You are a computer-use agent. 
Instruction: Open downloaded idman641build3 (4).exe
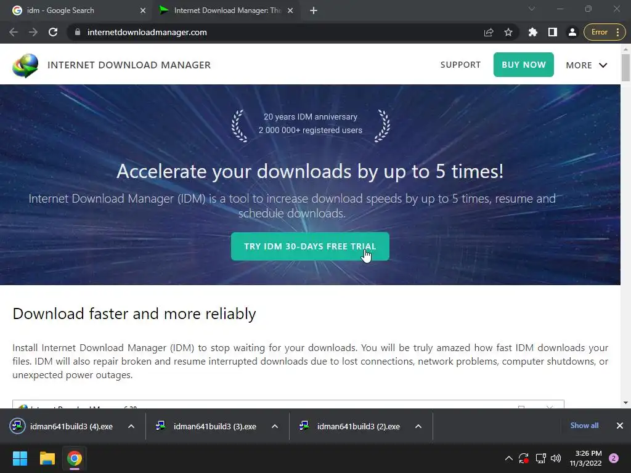(x=71, y=426)
